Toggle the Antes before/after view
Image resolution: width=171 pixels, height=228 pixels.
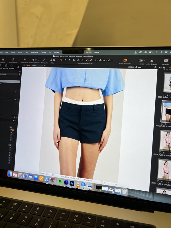[141, 61]
